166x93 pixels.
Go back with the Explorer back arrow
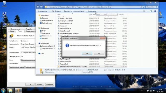point(38,7)
